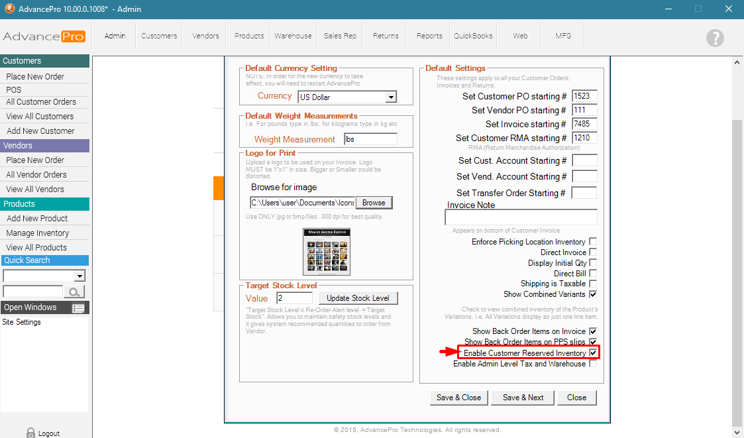Viewport: 744px width, 438px height.
Task: Click the Open Windows list icon
Action: coord(78,308)
